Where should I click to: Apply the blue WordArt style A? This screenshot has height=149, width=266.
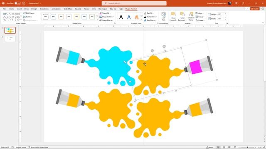click(129, 17)
